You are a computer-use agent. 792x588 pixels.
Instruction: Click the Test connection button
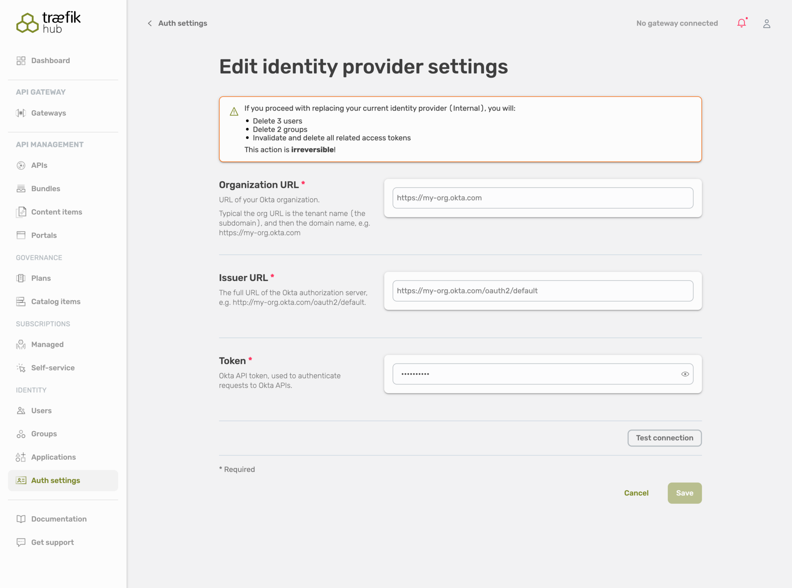coord(665,438)
